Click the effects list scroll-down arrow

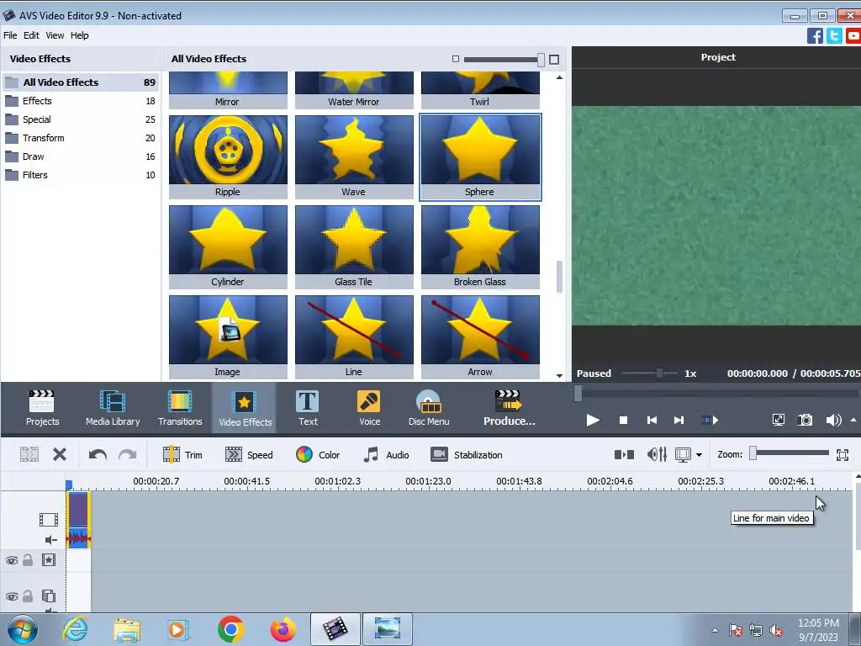point(559,376)
